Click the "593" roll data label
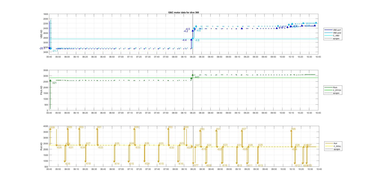The height and width of the screenshot is (187, 378). click(202, 129)
